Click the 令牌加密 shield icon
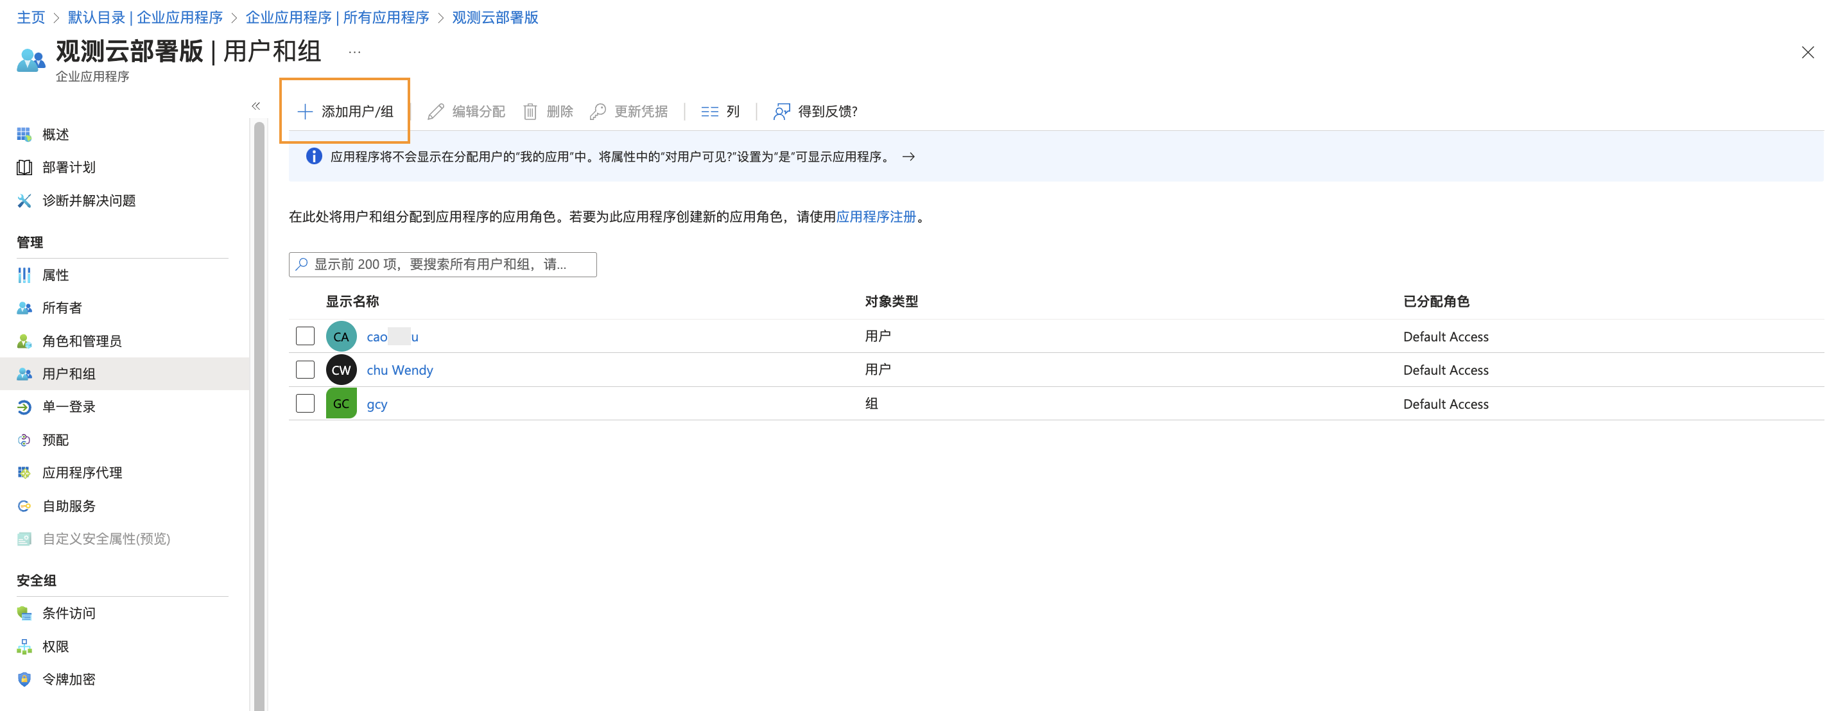Viewport: 1845px width, 711px height. (x=24, y=680)
